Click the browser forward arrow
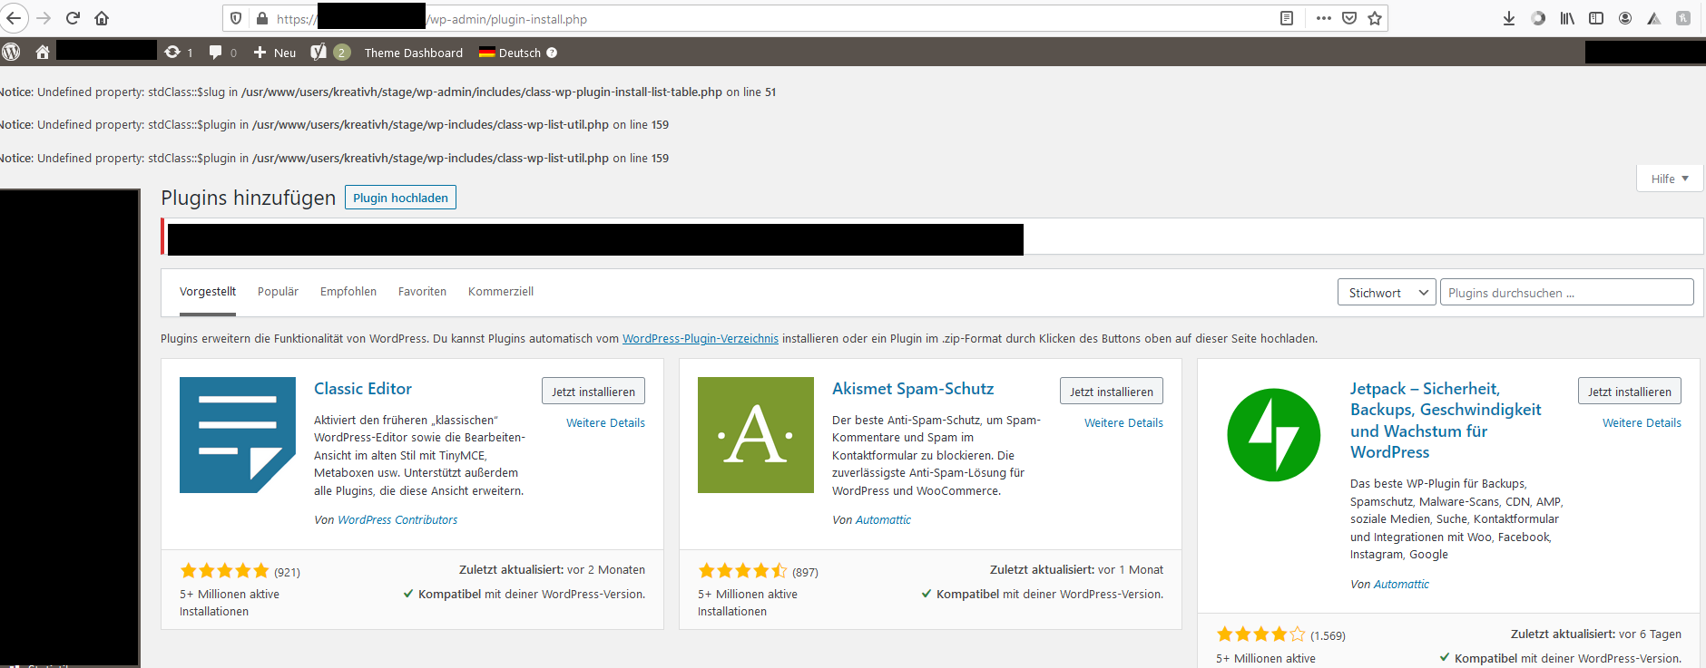 pyautogui.click(x=44, y=18)
